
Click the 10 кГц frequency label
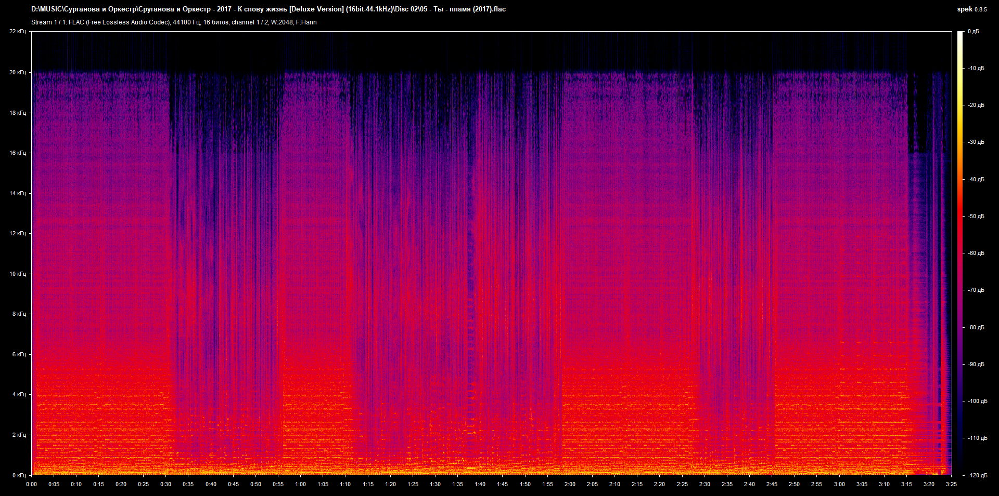pos(18,274)
